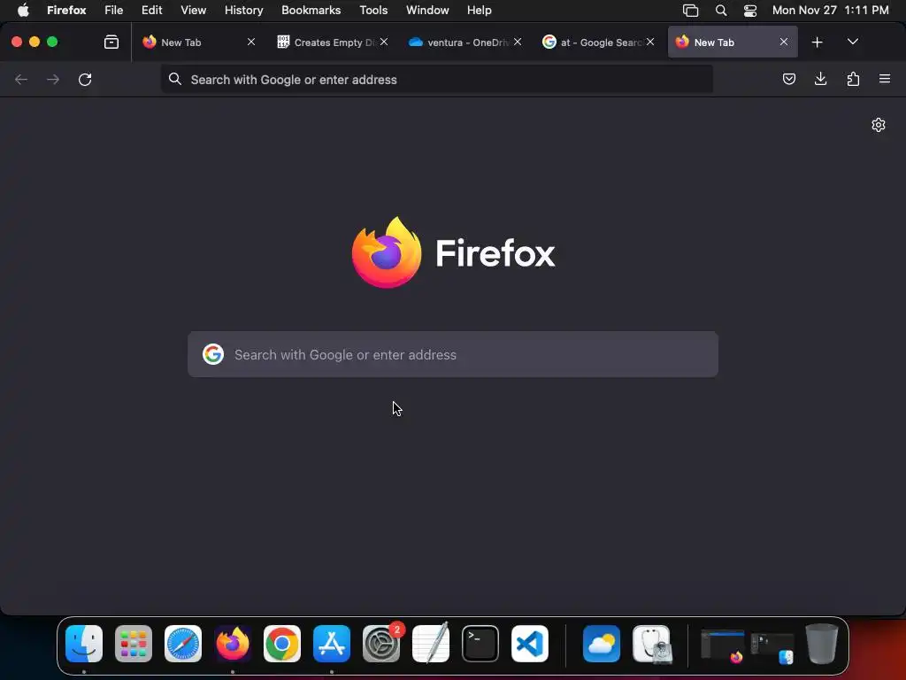Open TextEdit from the Dock

coord(431,644)
